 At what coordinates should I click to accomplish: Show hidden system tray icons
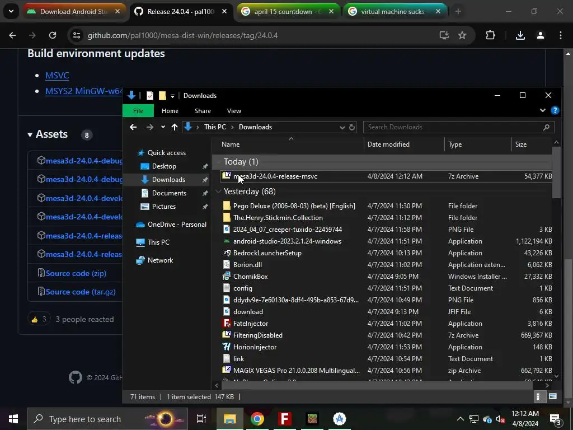[x=461, y=419]
